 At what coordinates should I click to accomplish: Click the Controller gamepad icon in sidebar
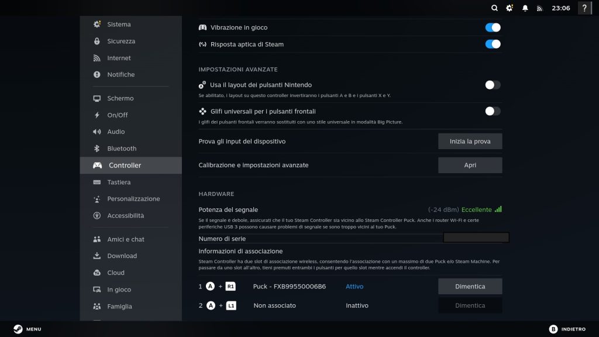pyautogui.click(x=98, y=166)
